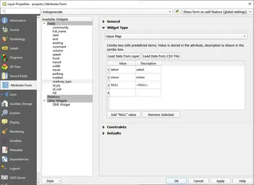Open the Value Map widget type dropdown
The width and height of the screenshot is (254, 185).
coord(176,36)
